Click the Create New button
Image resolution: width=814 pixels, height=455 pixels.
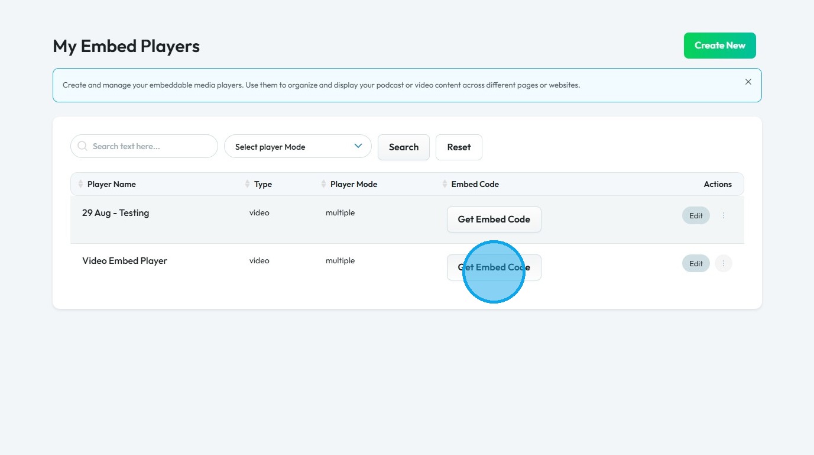pos(719,46)
